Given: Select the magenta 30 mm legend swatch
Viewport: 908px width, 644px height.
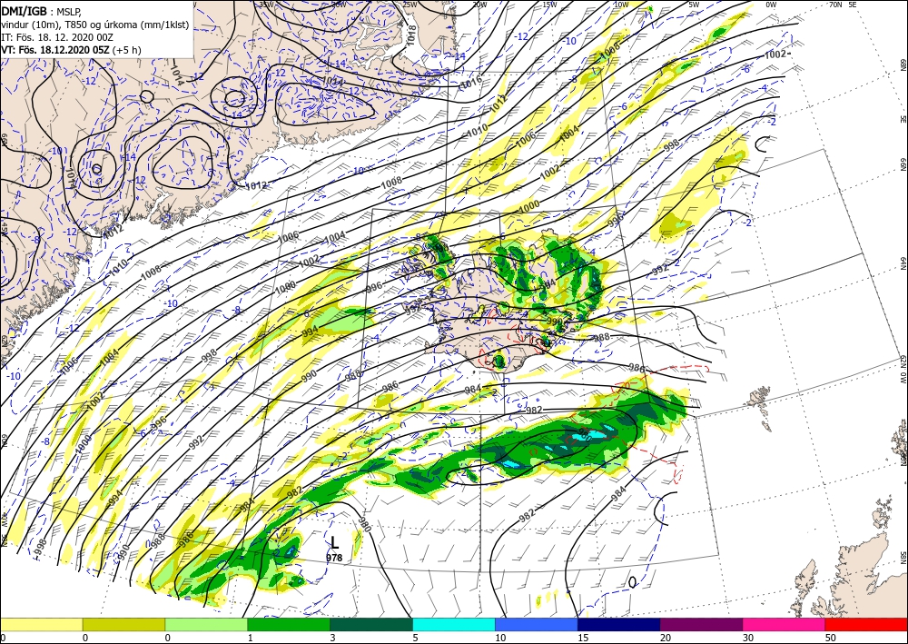Looking at the screenshot, I should (785, 624).
